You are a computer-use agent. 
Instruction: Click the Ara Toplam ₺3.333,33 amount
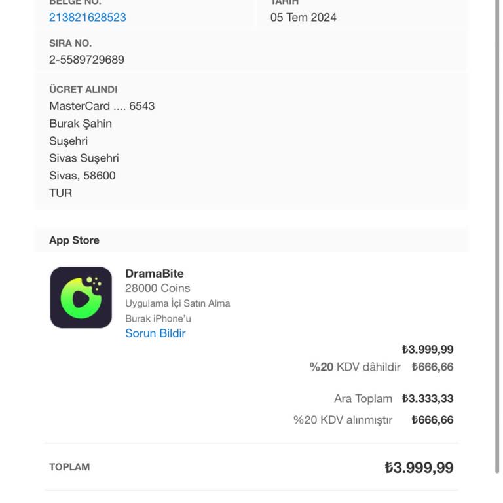(428, 399)
